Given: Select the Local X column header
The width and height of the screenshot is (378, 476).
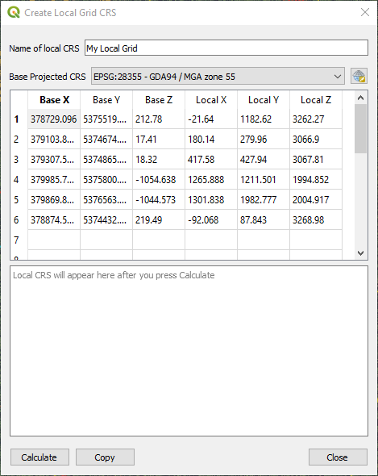Looking at the screenshot, I should [x=211, y=100].
